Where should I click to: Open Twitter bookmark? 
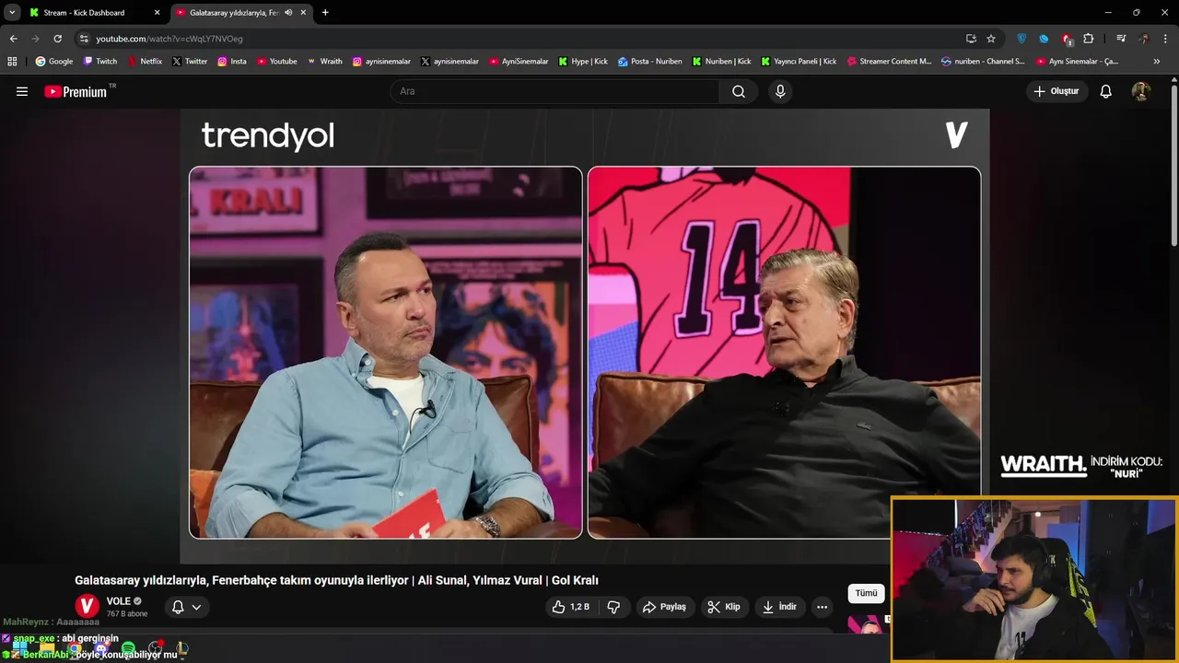point(190,62)
